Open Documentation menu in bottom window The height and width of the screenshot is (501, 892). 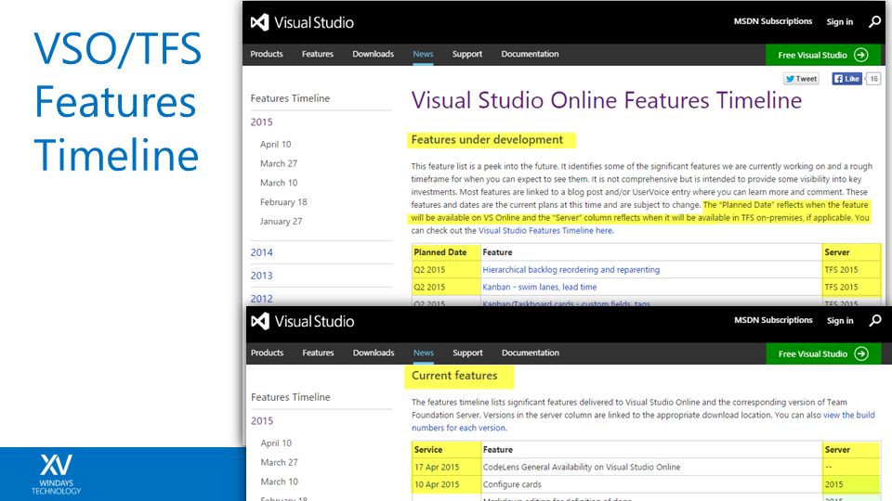click(531, 353)
